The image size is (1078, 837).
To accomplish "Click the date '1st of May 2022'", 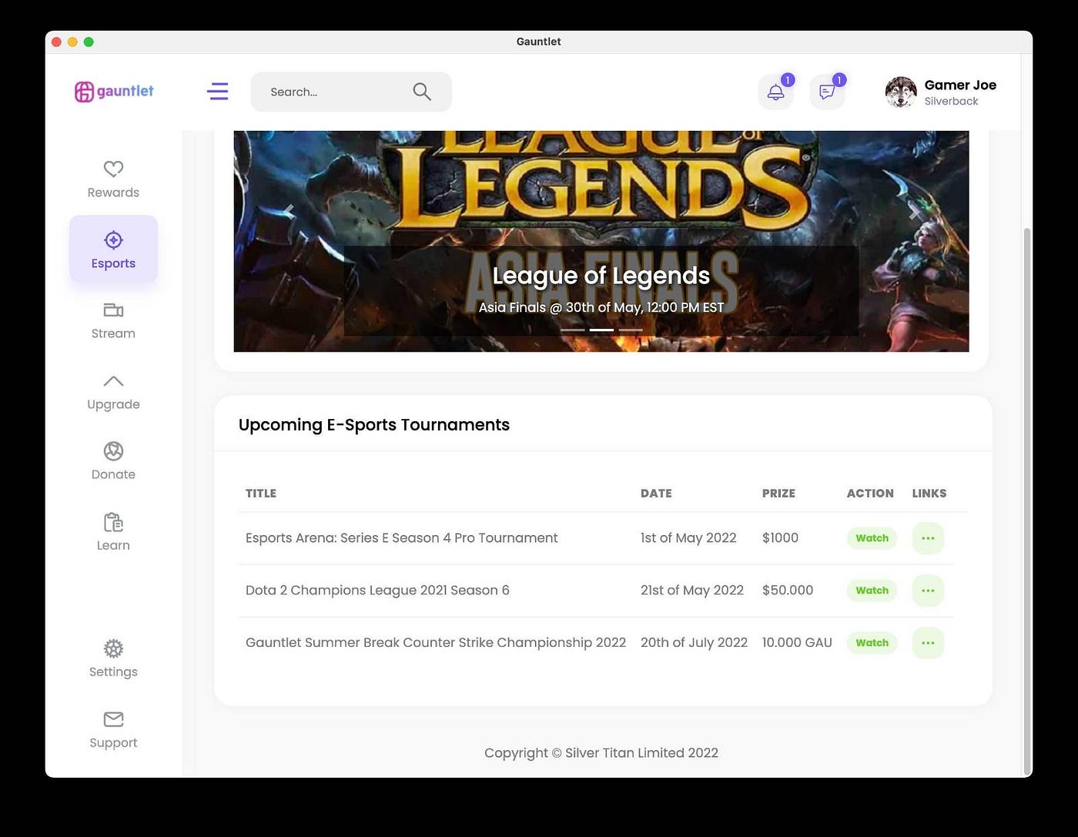I will coord(688,538).
